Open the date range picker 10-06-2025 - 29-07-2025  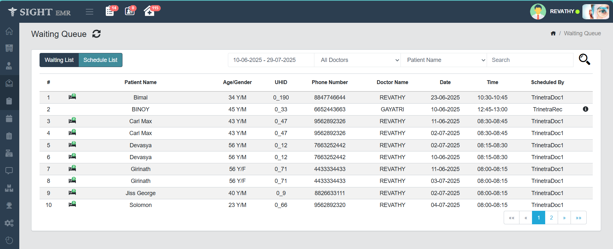[271, 60]
